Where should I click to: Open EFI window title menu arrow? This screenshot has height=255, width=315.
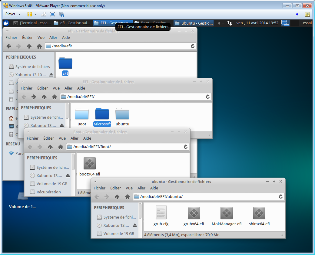pyautogui.click(x=22, y=82)
